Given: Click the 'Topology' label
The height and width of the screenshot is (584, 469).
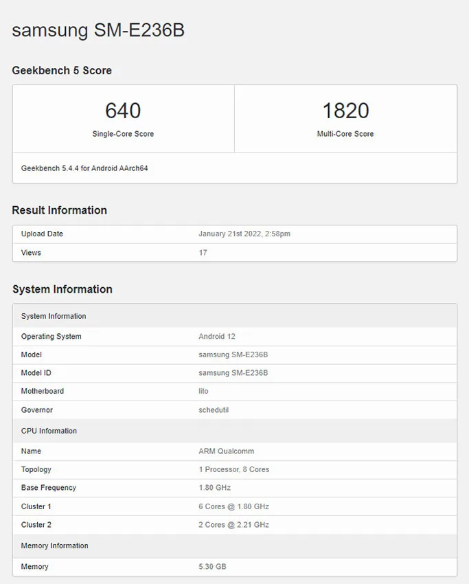Looking at the screenshot, I should (36, 469).
